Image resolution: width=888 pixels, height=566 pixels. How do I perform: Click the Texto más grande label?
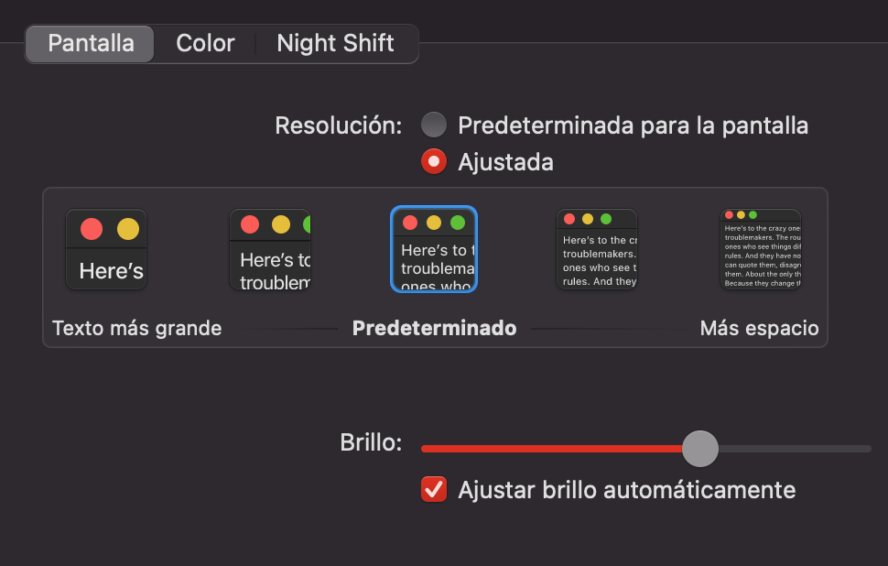pyautogui.click(x=136, y=328)
